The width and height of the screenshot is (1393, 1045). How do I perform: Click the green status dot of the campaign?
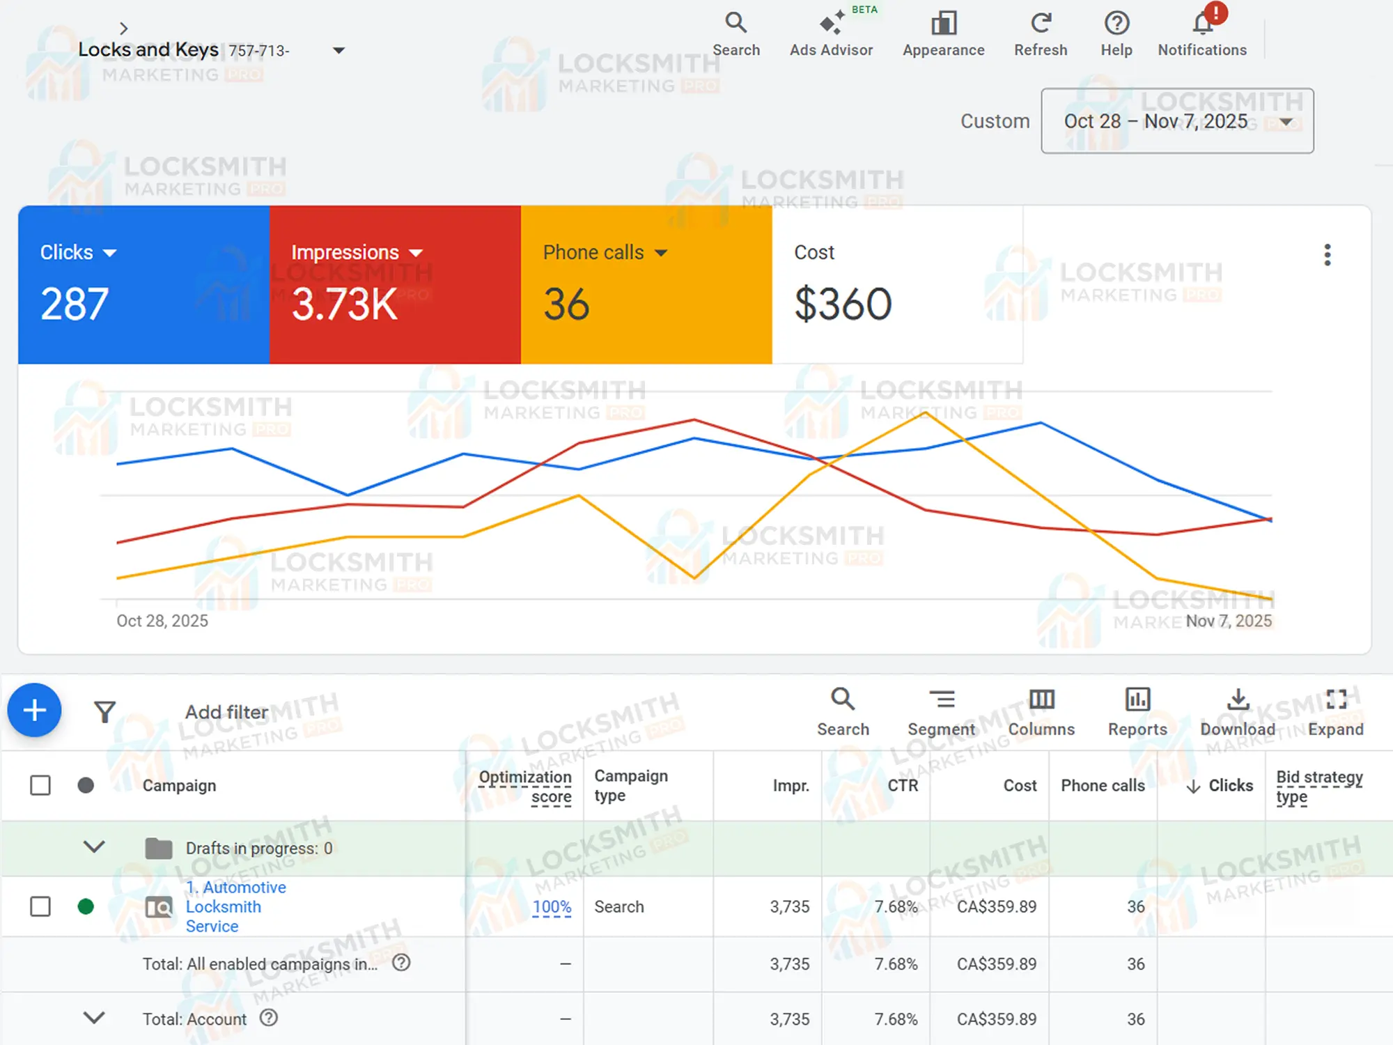86,906
